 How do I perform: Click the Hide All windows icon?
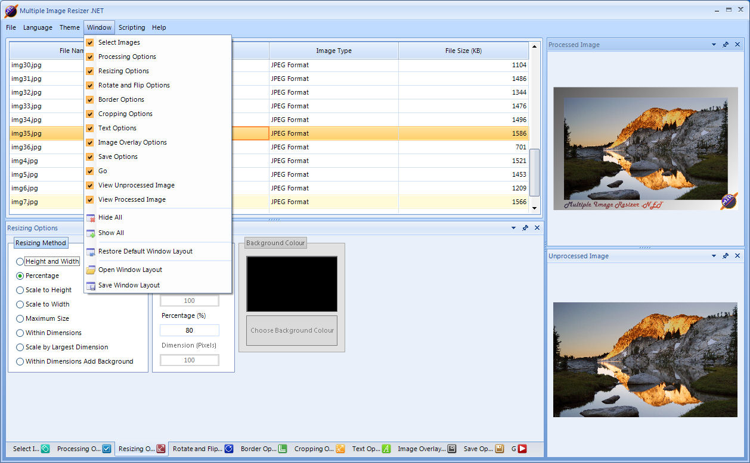point(91,218)
